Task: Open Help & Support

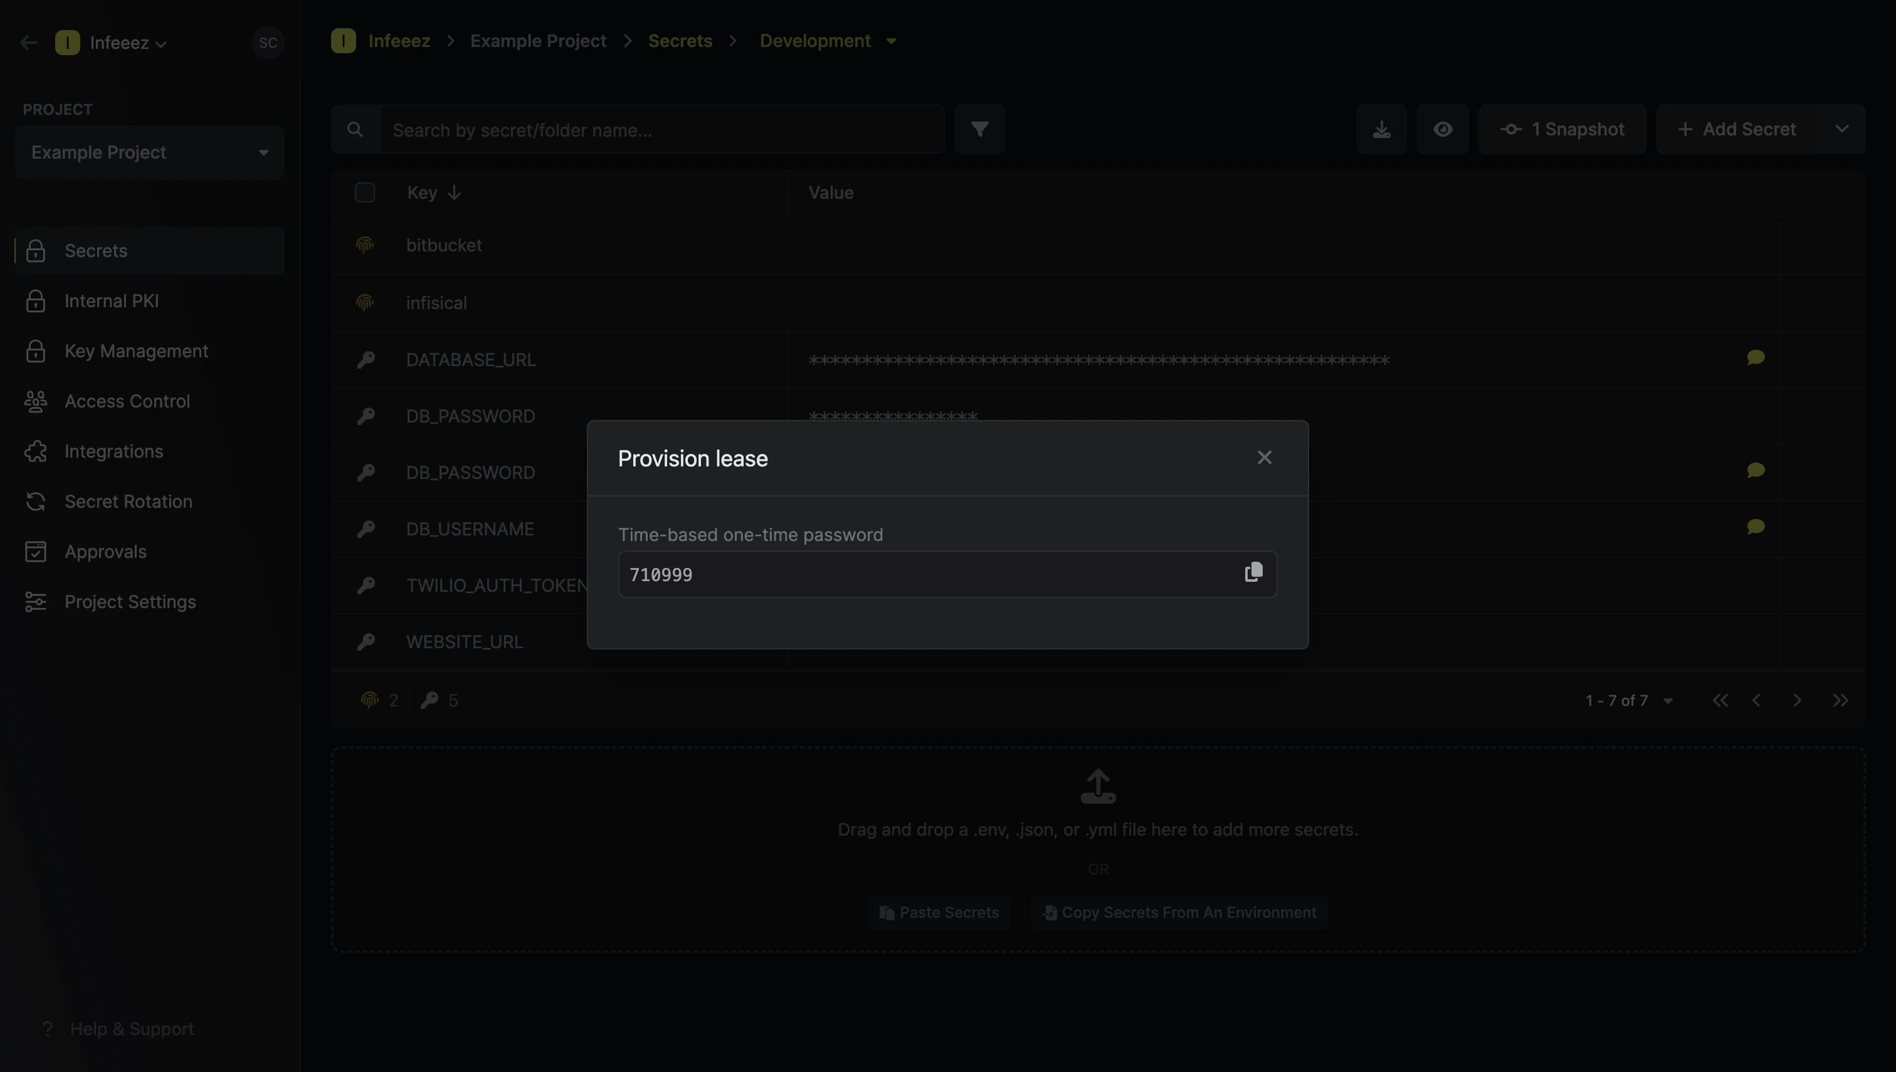Action: tap(118, 1029)
